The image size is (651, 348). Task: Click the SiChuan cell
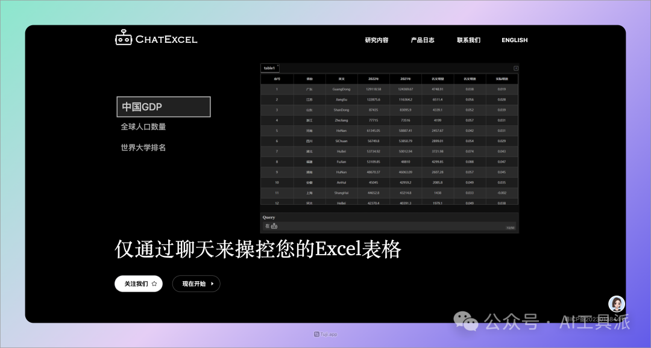point(341,141)
